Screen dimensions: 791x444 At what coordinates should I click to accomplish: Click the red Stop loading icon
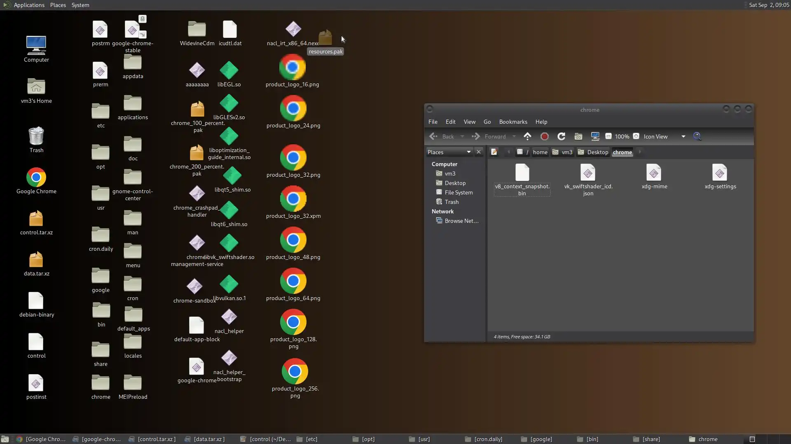[544, 136]
